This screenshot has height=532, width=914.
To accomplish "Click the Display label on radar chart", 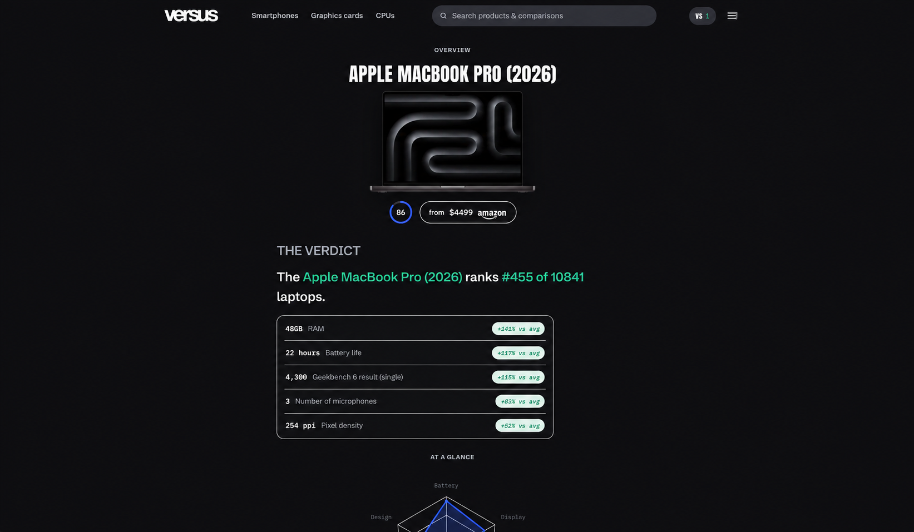I will click(x=513, y=517).
